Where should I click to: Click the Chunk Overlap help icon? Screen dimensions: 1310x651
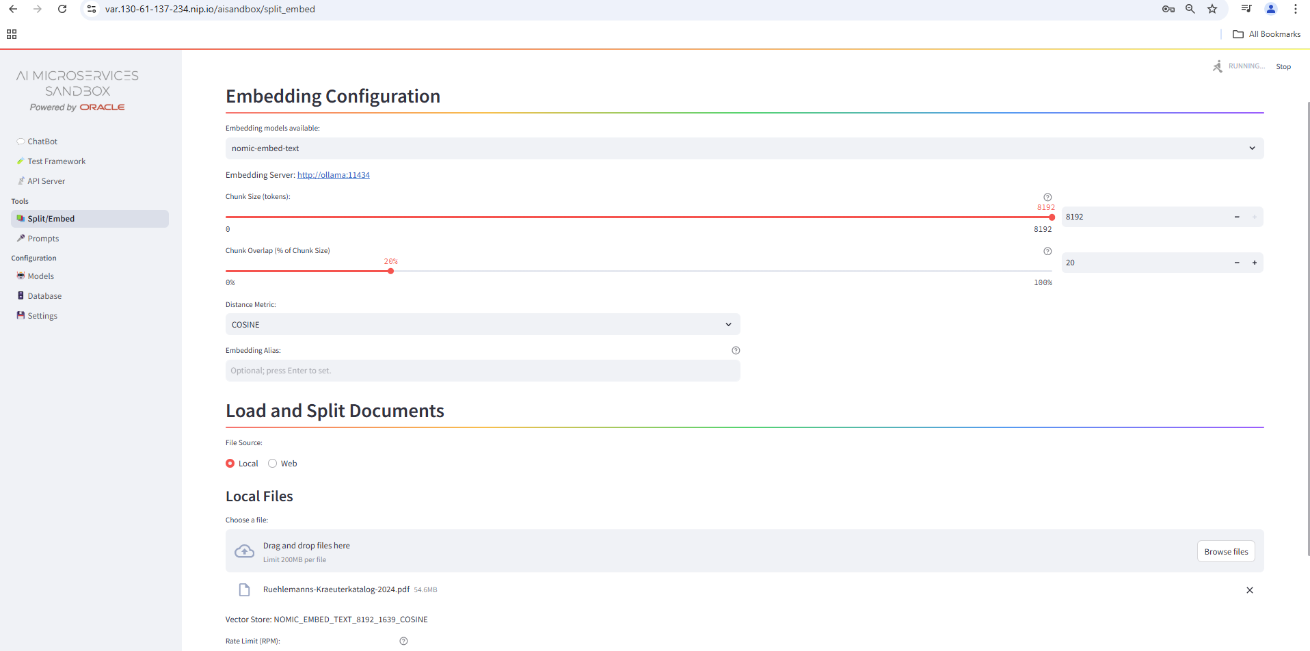click(1047, 251)
